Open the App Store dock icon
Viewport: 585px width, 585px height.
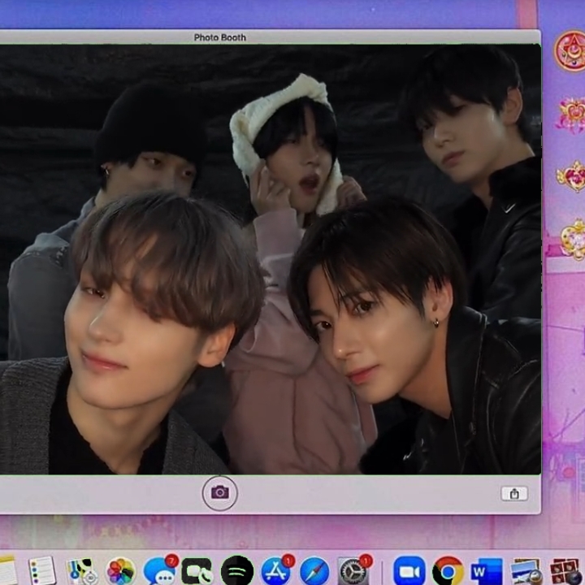pyautogui.click(x=276, y=570)
